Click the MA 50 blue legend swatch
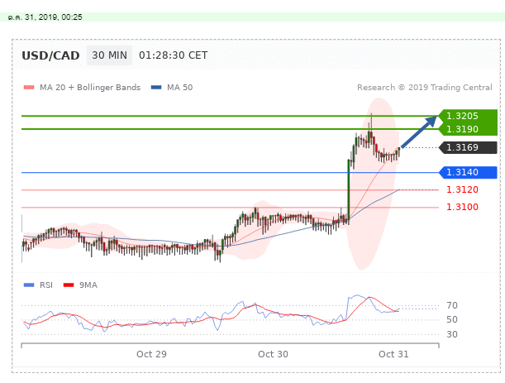 156,88
